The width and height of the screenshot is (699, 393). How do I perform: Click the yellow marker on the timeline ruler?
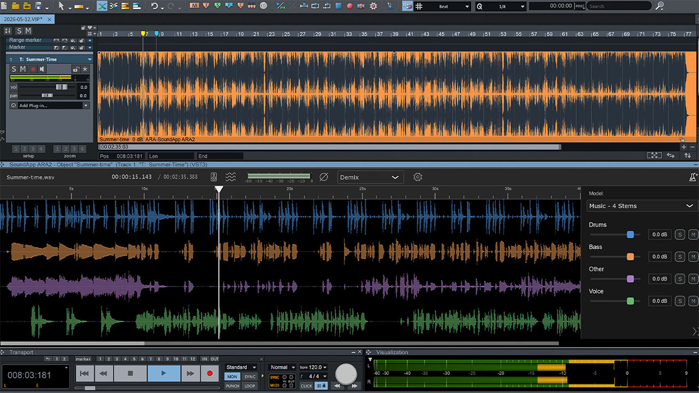[x=143, y=34]
